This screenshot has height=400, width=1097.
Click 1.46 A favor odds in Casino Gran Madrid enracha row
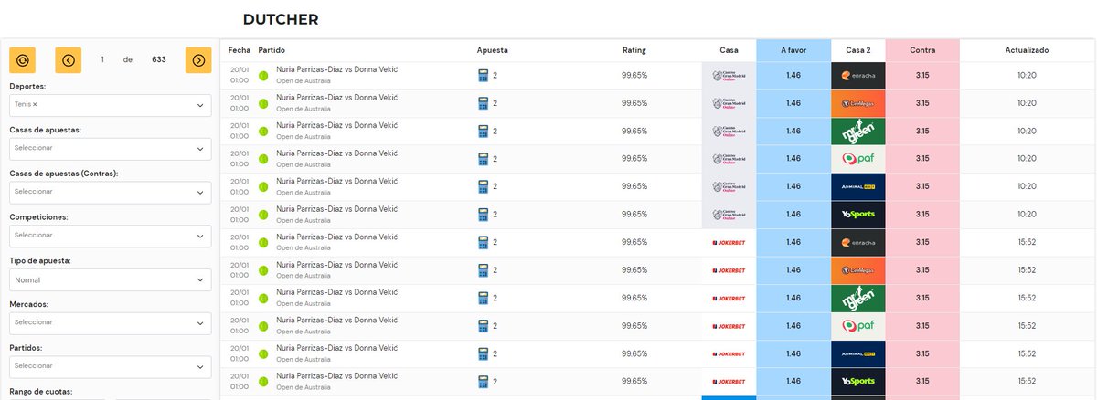tap(793, 76)
